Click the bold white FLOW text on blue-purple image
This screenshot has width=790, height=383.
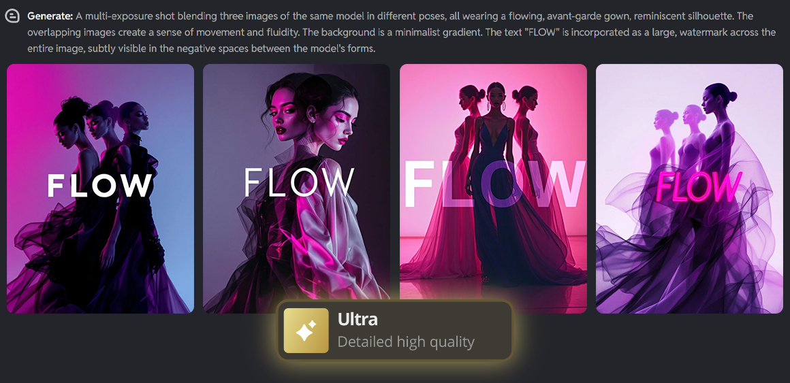(x=99, y=185)
